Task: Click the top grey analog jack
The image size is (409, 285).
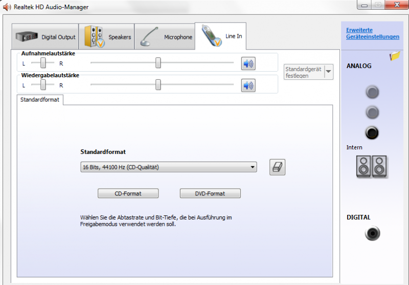Action: pos(372,92)
